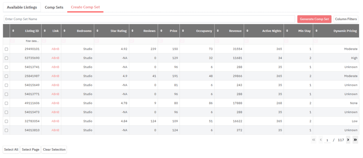Viewport: 363px width, 158px height.
Task: Select active nights value 268
Action: click(x=279, y=103)
